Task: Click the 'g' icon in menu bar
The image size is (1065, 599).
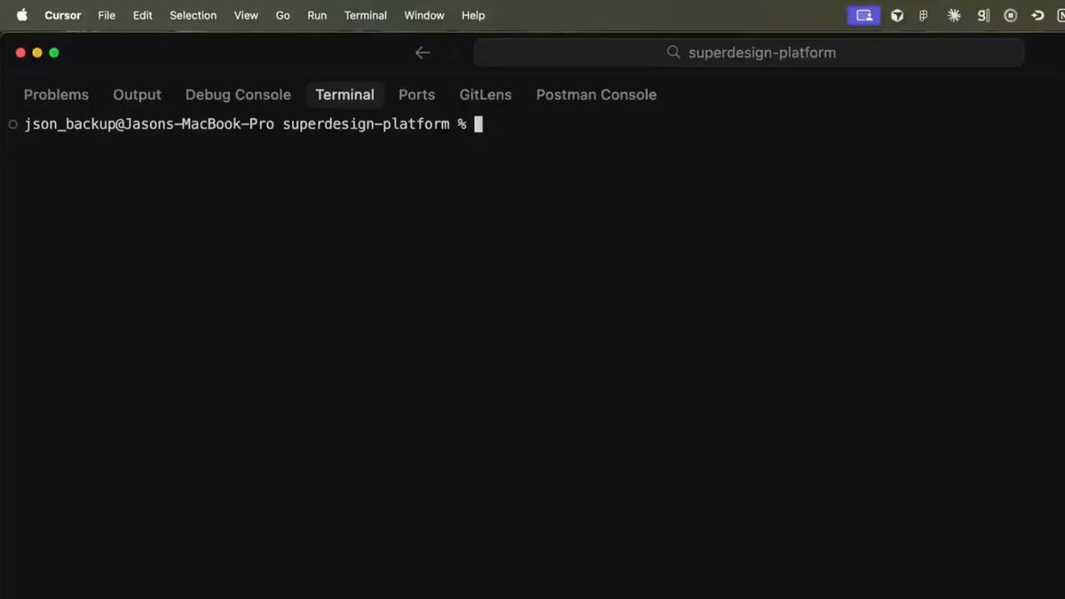Action: (x=983, y=15)
